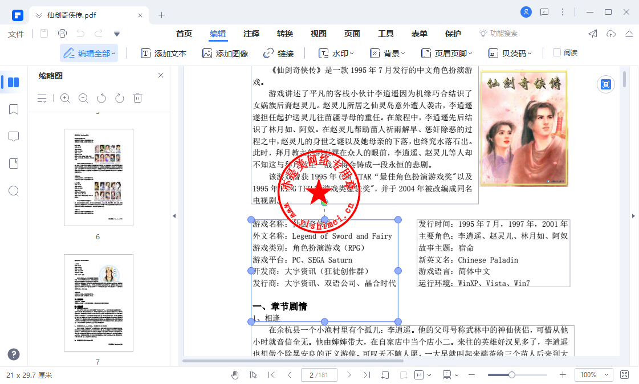Open the attachments panel icon in sidebar
639x384 pixels.
coord(14,164)
